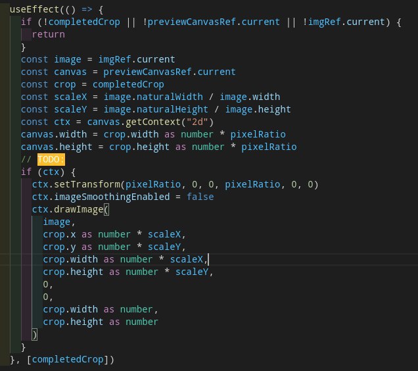418x371 pixels.
Task: Click the image, argument line
Action: 59,222
